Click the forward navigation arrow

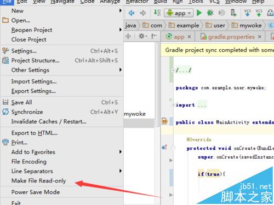(x=143, y=13)
